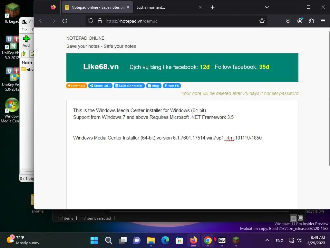
Task: Click the Add button in 7-Zip
Action: tap(26, 41)
